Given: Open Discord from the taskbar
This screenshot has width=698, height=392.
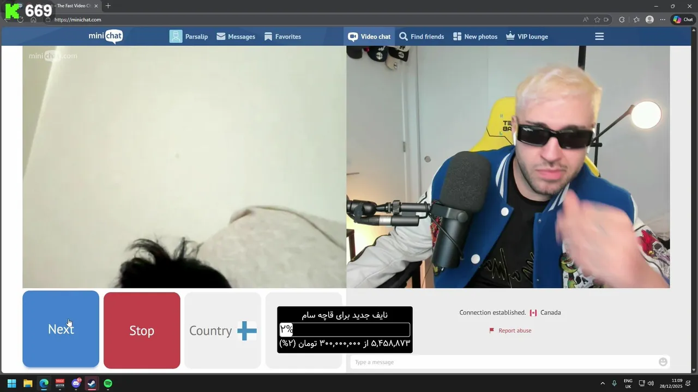Looking at the screenshot, I should 76,383.
